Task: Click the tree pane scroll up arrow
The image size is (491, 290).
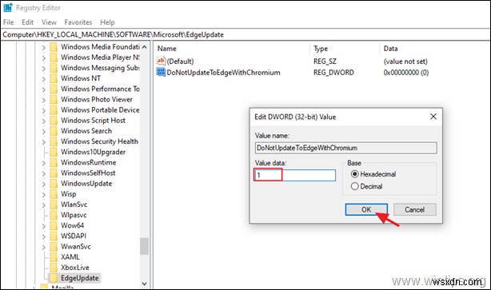Action: click(145, 47)
